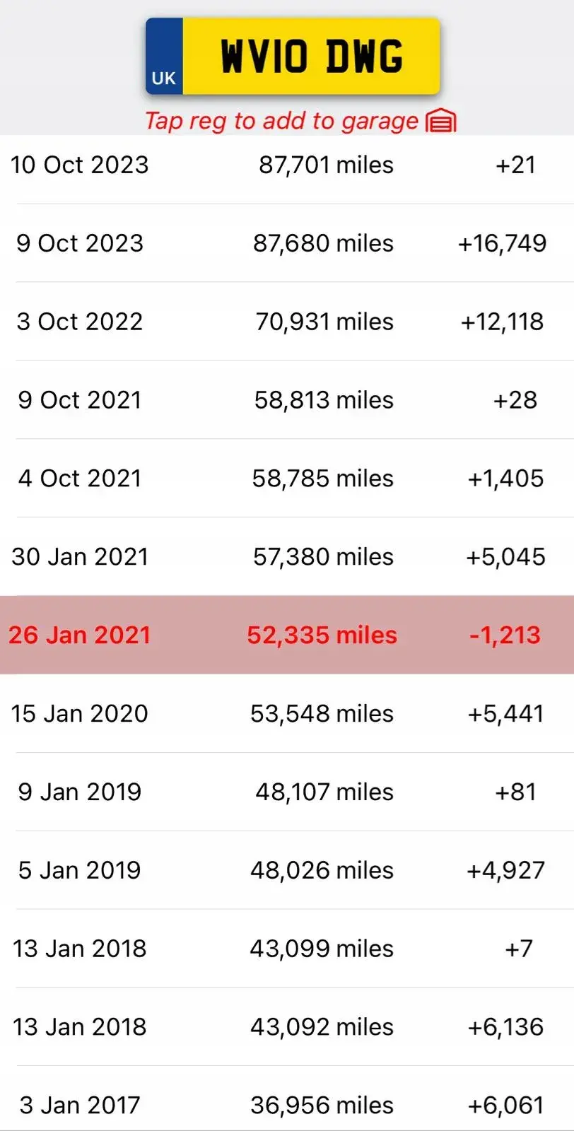Tap the 4 Oct 2021 date entry

(x=80, y=479)
